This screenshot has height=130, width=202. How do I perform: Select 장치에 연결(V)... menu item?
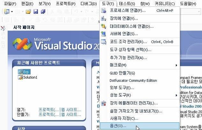[140, 19]
